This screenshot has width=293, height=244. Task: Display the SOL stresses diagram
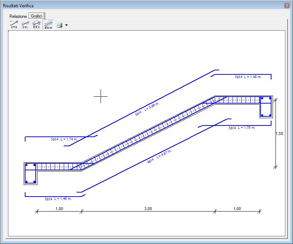click(25, 24)
